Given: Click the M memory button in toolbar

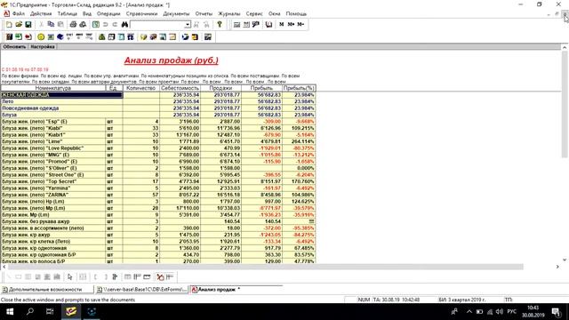Looking at the screenshot, I should (282, 24).
